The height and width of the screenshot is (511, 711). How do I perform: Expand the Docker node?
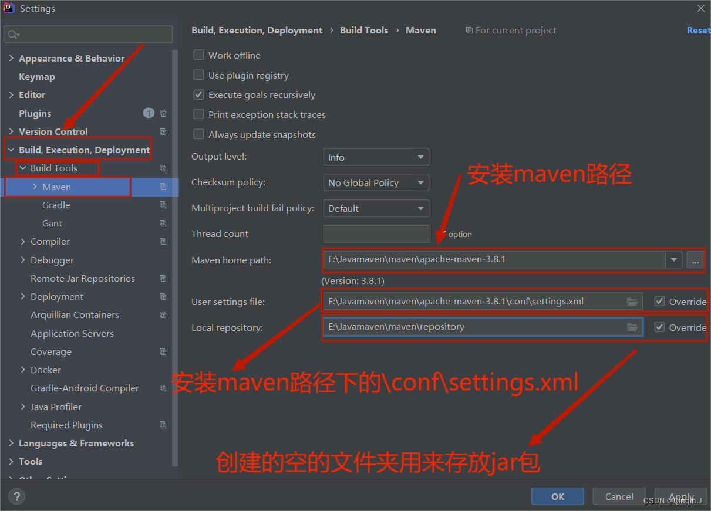[23, 370]
